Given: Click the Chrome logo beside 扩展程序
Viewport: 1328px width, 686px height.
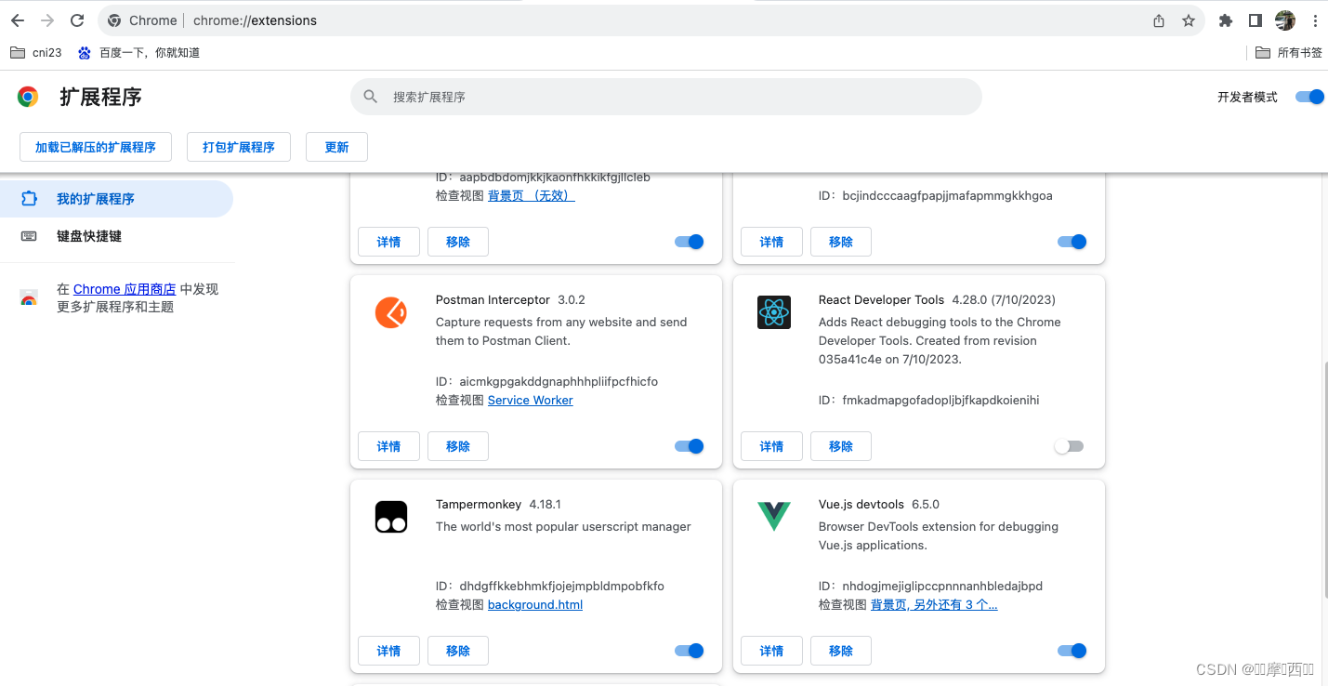Looking at the screenshot, I should [28, 97].
